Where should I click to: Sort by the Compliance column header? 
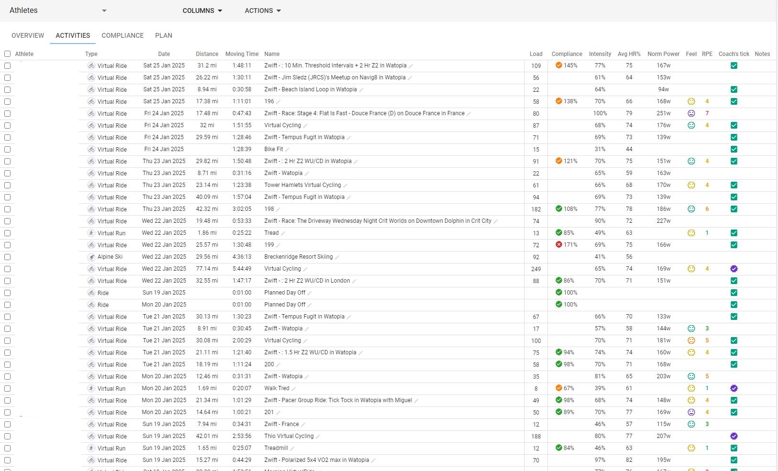click(567, 54)
